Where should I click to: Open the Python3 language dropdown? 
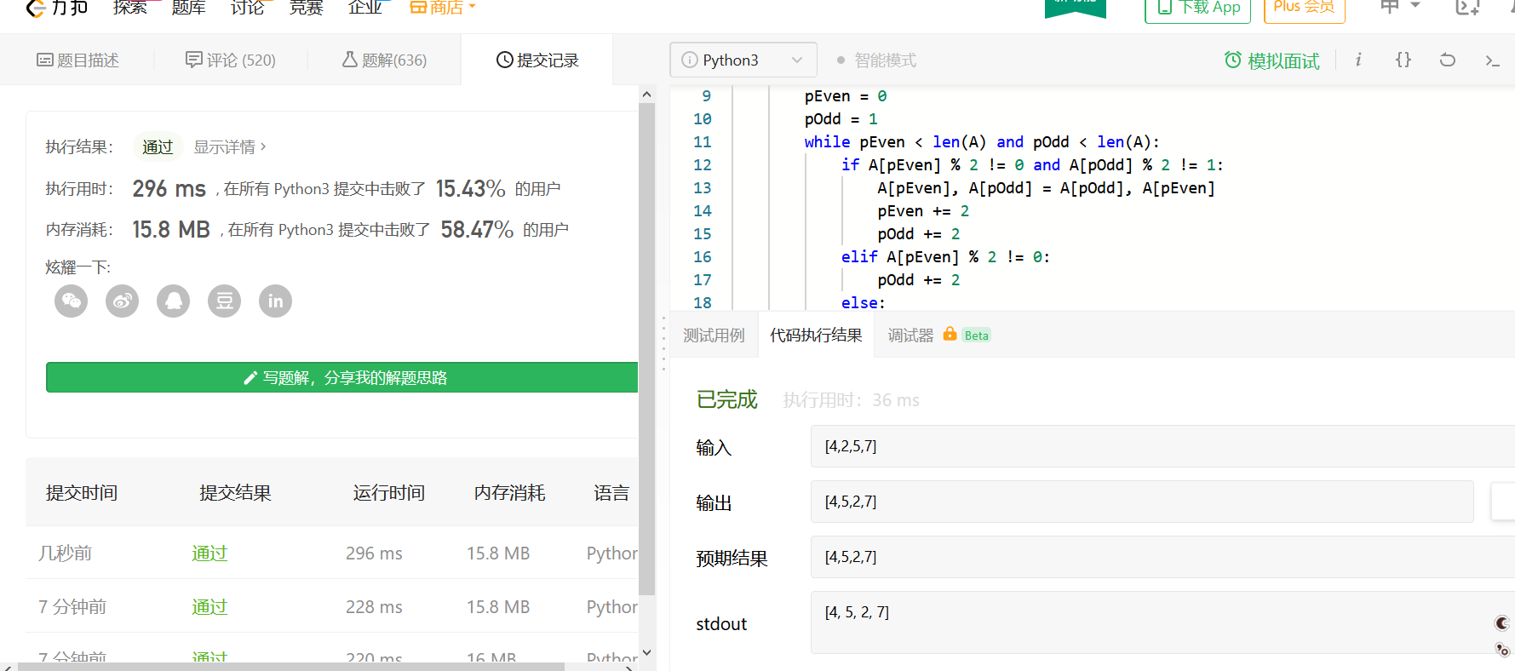(743, 60)
